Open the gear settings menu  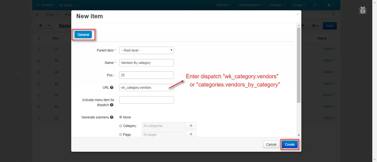coord(315,26)
